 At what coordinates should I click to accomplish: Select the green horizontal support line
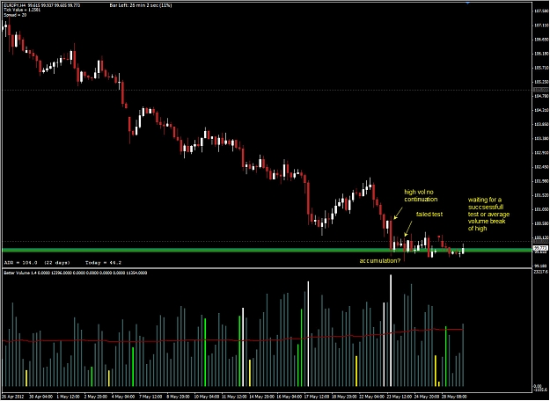point(267,251)
